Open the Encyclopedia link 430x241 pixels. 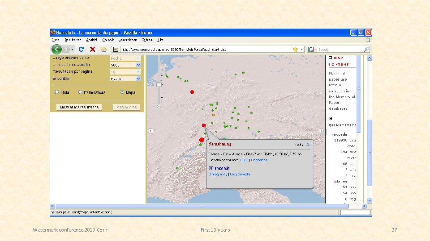[240, 174]
